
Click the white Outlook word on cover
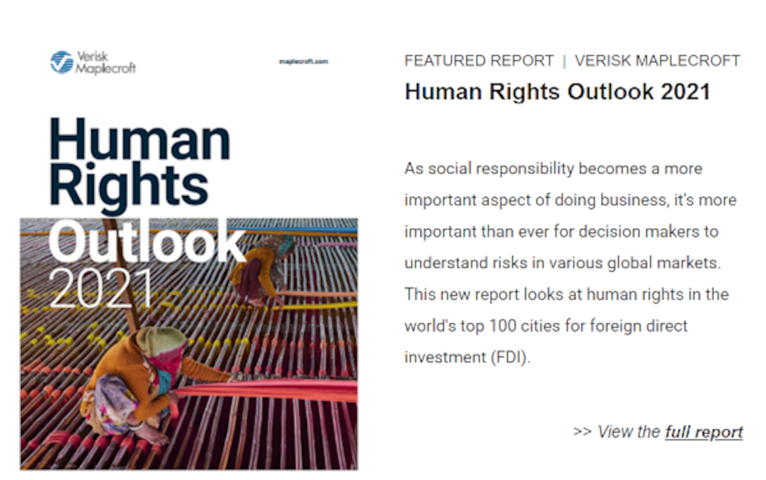click(x=146, y=242)
